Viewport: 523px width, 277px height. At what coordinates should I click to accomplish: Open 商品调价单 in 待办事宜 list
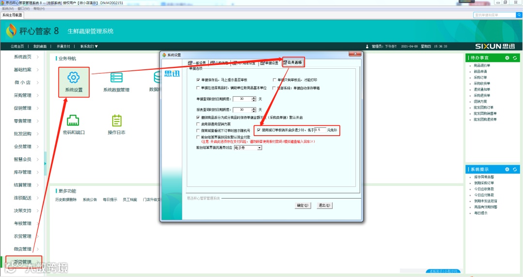pyautogui.click(x=482, y=65)
